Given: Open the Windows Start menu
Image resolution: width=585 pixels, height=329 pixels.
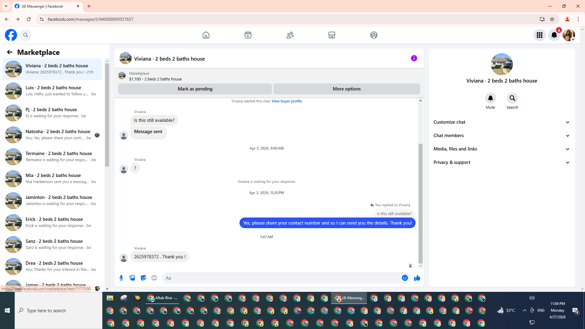Looking at the screenshot, I should pyautogui.click(x=7, y=310).
